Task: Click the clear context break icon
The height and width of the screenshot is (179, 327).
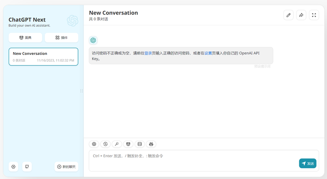Action: coord(140,144)
